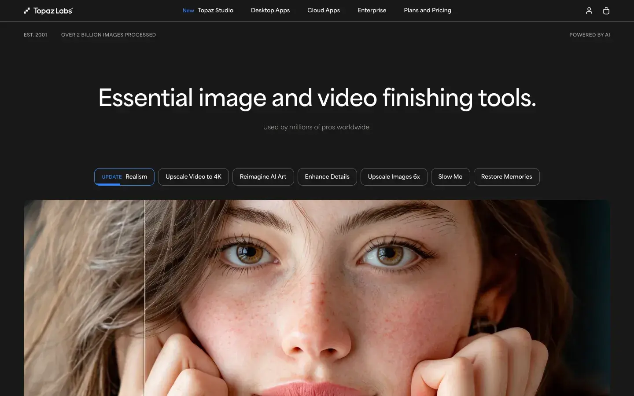Viewport: 634px width, 396px height.
Task: Click the Topaz Labs logo
Action: coord(48,10)
